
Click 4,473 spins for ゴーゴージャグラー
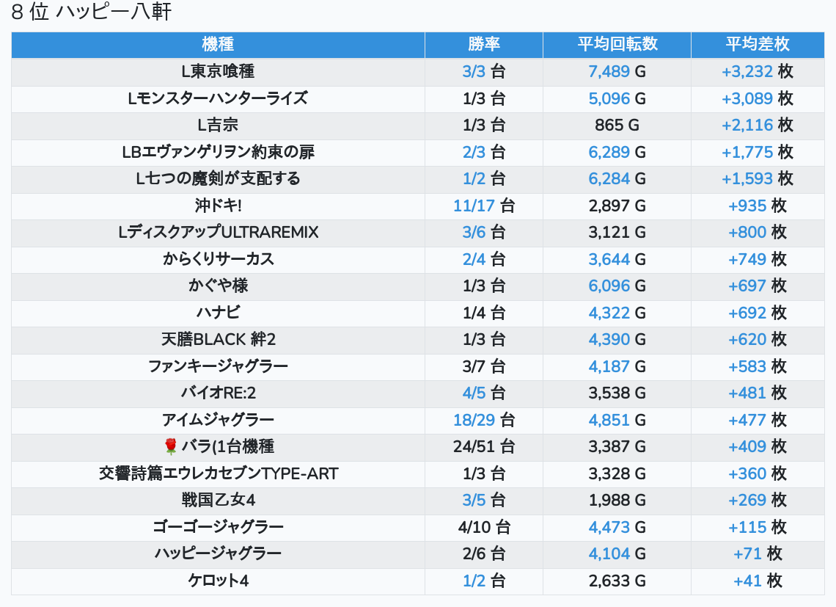click(x=609, y=527)
